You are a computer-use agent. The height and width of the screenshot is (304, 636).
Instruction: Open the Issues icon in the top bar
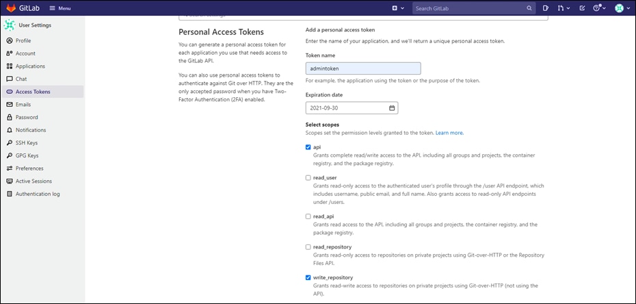coord(546,8)
